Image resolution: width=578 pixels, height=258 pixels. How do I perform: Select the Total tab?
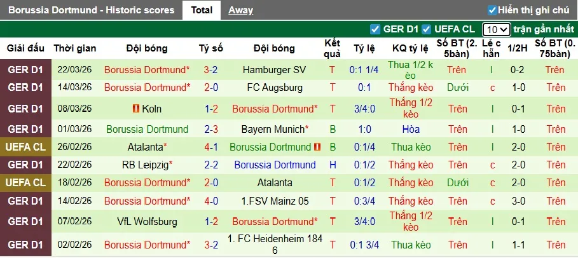[202, 10]
